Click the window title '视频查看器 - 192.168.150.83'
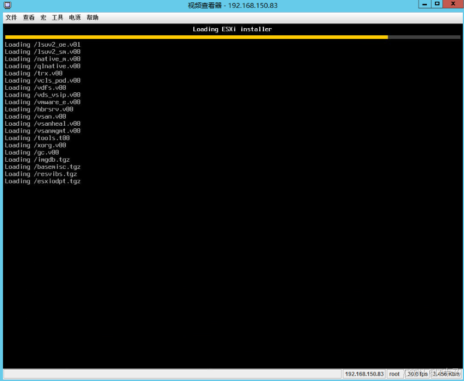This screenshot has width=464, height=381. (x=232, y=5)
